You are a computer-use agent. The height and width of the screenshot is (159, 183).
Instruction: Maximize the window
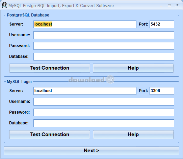pyautogui.click(x=169, y=5)
